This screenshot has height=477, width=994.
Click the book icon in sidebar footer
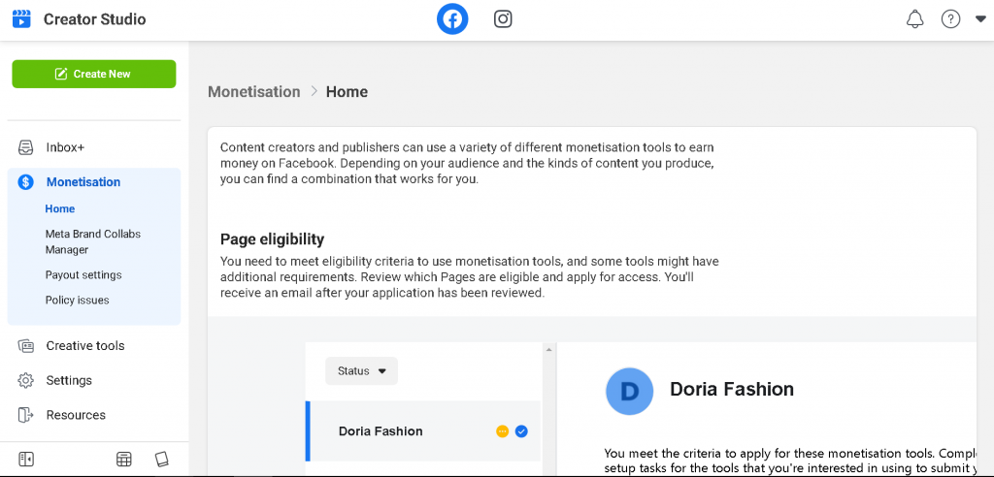(x=162, y=460)
